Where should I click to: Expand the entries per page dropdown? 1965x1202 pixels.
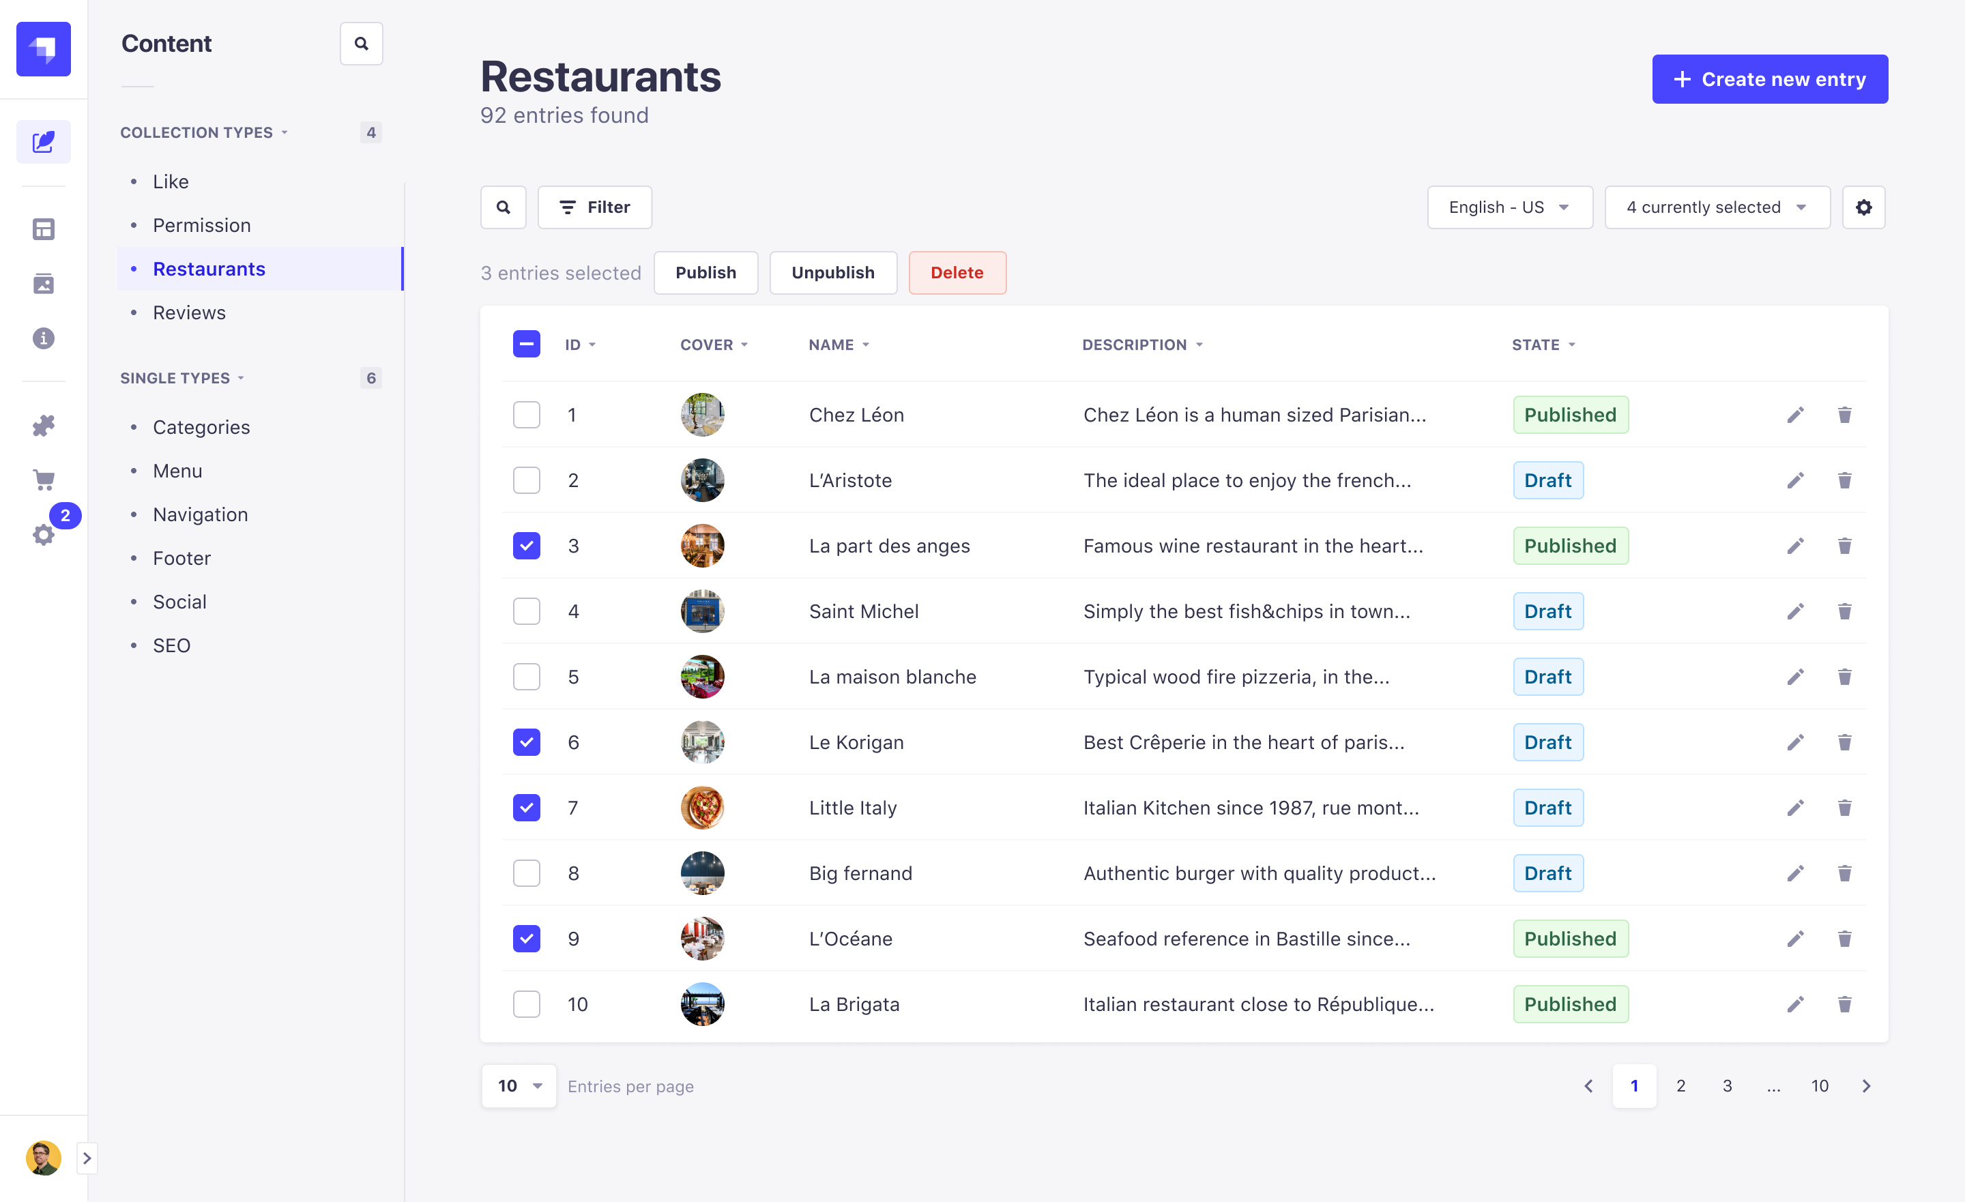516,1084
